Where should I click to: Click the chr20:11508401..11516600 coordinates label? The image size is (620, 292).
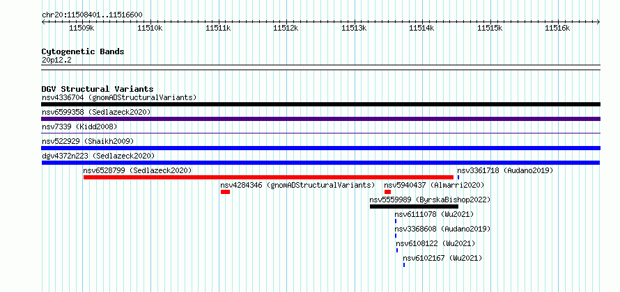[x=92, y=15]
